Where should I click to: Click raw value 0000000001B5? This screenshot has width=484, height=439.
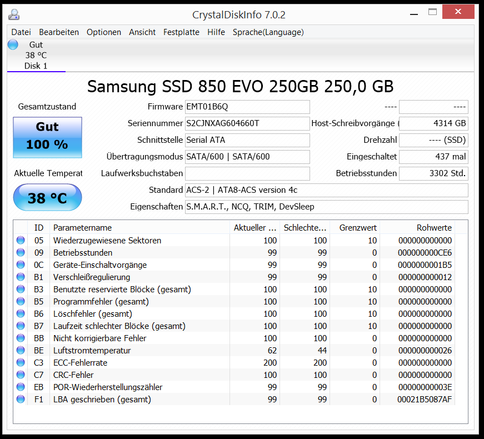pyautogui.click(x=425, y=265)
